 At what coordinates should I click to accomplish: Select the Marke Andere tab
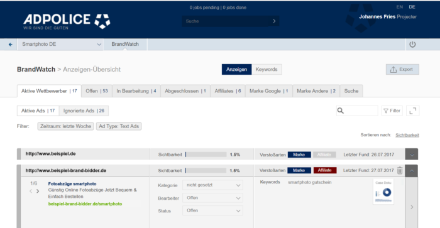point(316,91)
